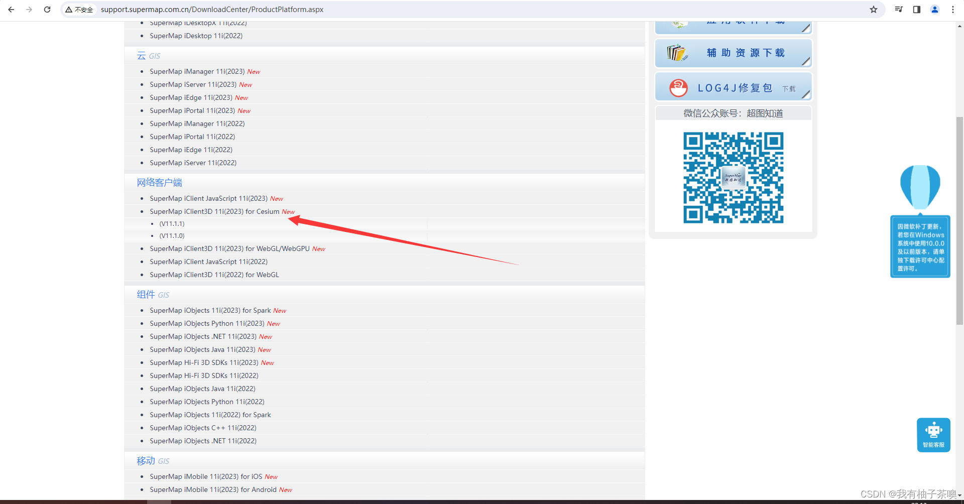Click the 微信公众账号 超图知道 caption
The height and width of the screenshot is (504, 964).
click(733, 113)
